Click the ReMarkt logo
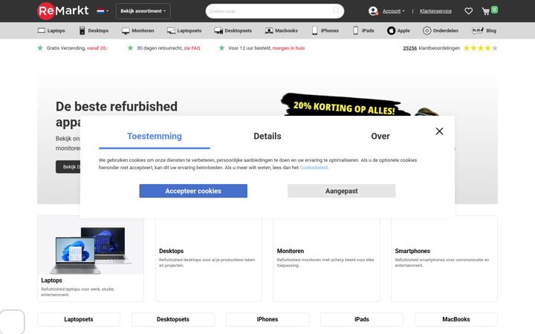This screenshot has width=535, height=334. click(x=63, y=11)
